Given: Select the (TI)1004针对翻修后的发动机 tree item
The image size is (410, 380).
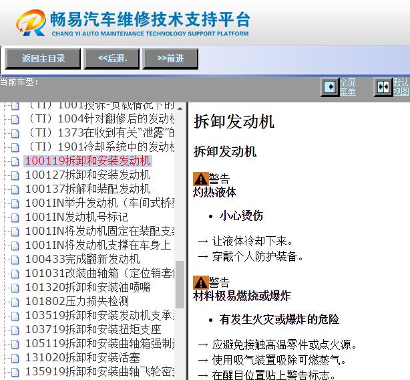Looking at the screenshot, I should [x=100, y=118].
